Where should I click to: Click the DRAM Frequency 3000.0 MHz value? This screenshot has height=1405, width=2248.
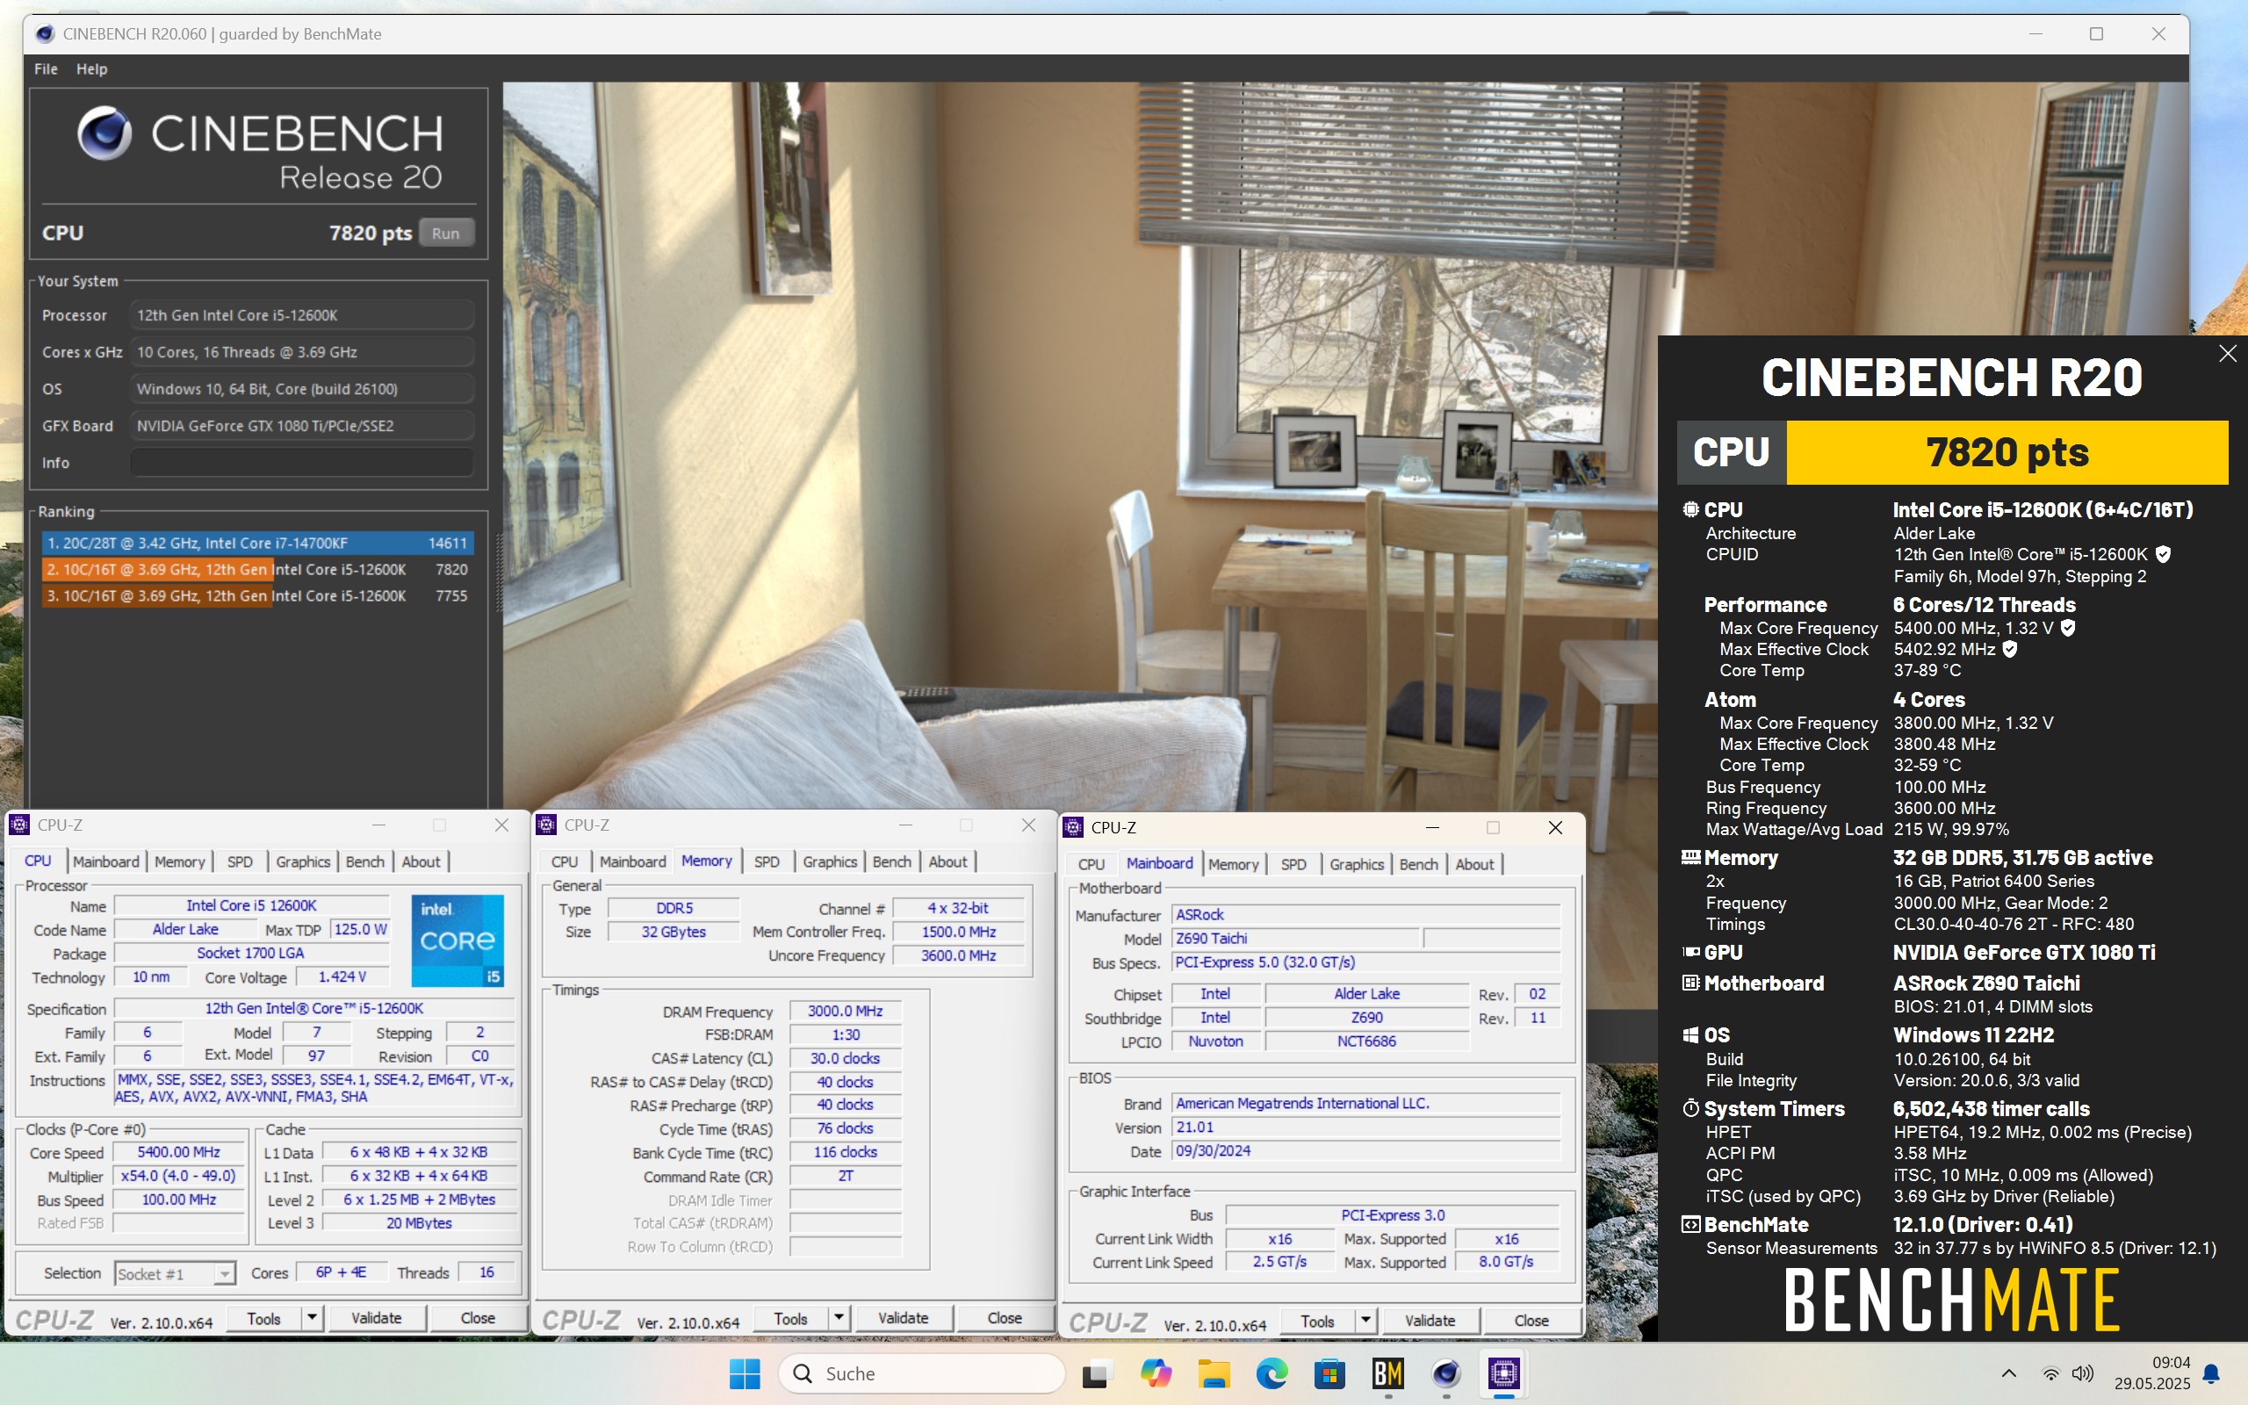coord(845,1011)
